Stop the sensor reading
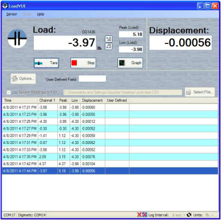 click(83, 63)
